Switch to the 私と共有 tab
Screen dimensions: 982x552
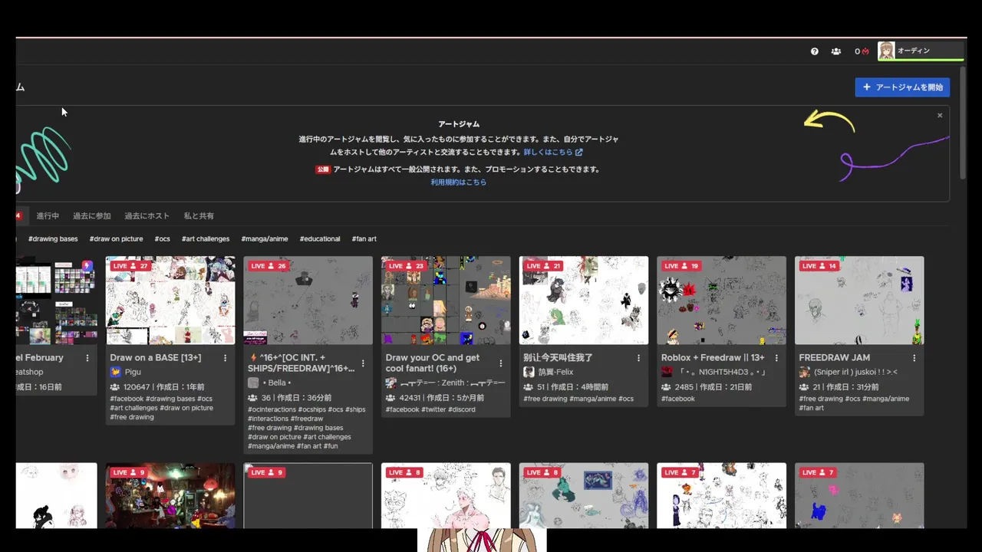click(x=199, y=216)
